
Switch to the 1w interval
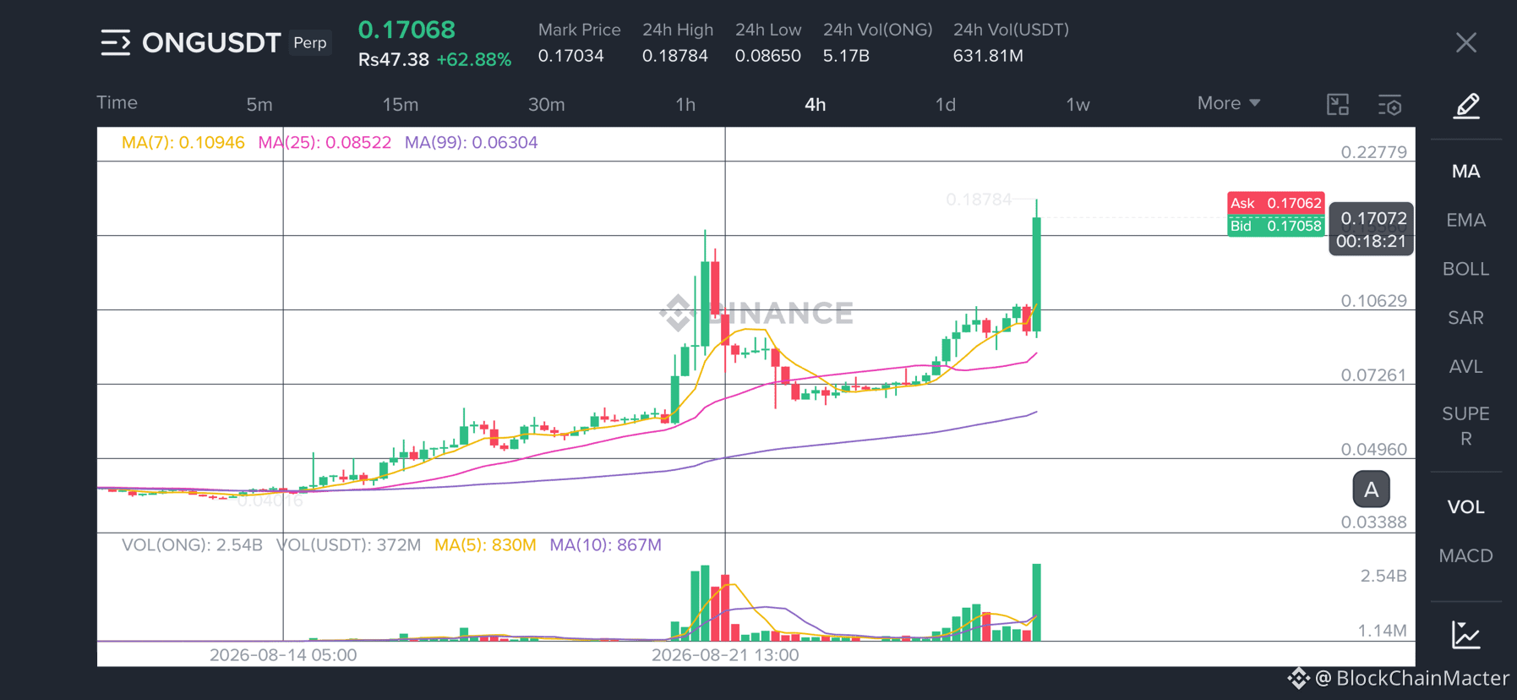point(1078,105)
